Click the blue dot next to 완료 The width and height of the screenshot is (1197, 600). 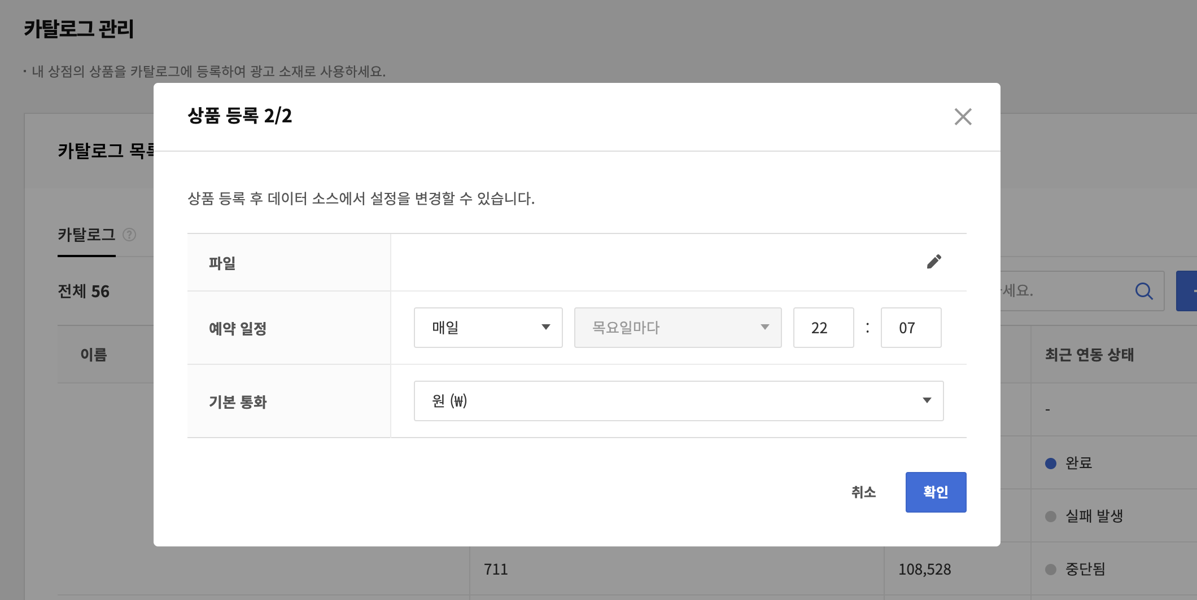1050,464
